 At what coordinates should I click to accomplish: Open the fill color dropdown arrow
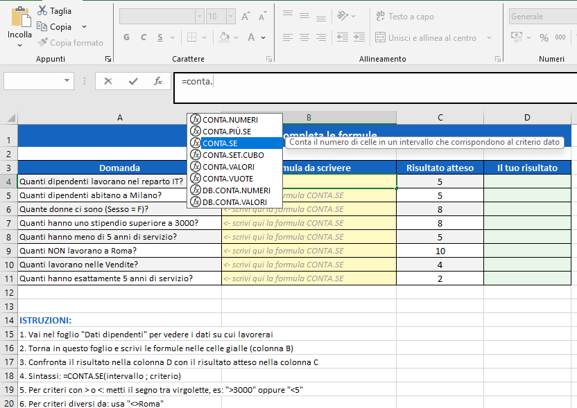pos(236,37)
